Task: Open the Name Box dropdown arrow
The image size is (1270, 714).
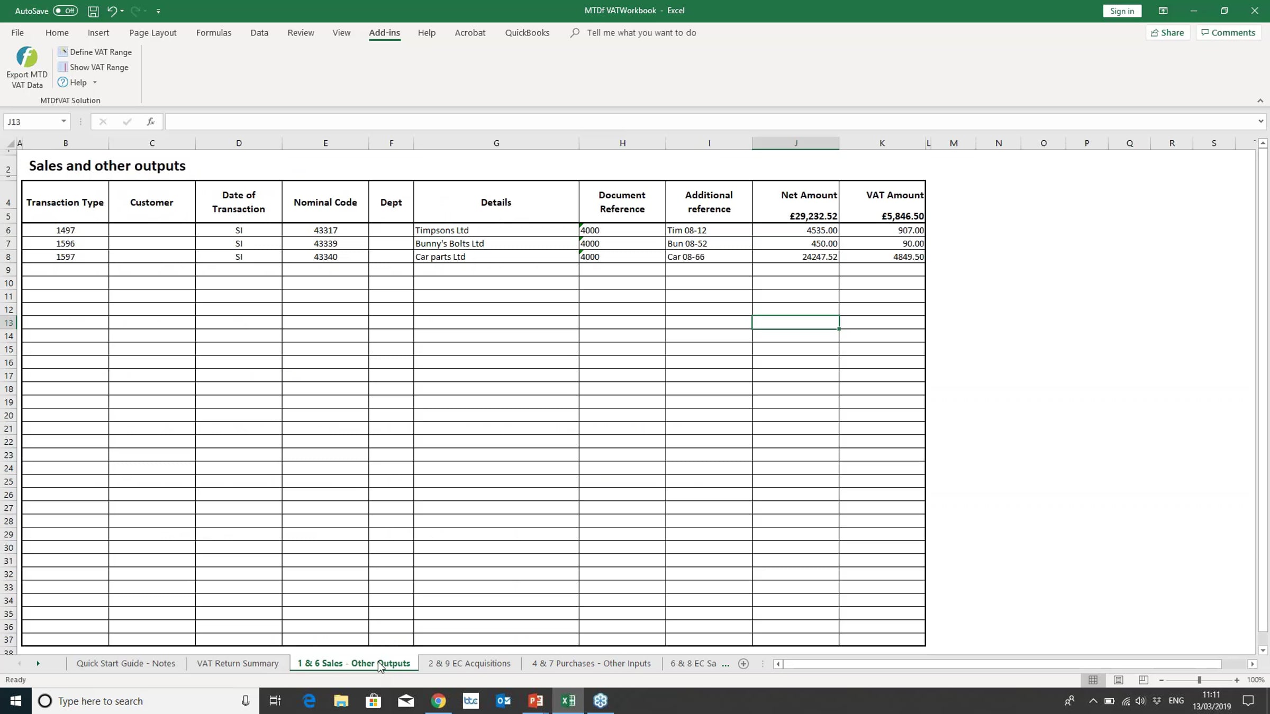Action: pos(63,122)
